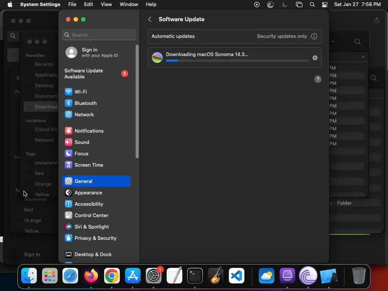This screenshot has width=388, height=291.
Task: Open the File menu
Action: (72, 5)
